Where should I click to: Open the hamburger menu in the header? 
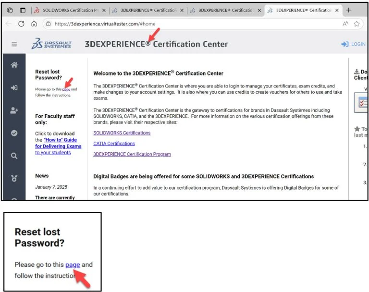[14, 44]
